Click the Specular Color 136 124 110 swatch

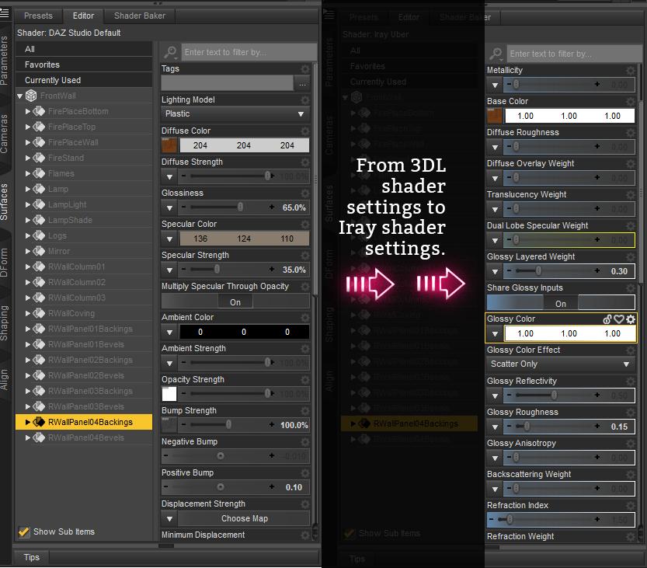tap(244, 239)
